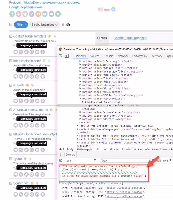Select the #floater breadcrumb in Elements path
Viewport: 173px width, 200px height.
pyautogui.click(x=114, y=149)
